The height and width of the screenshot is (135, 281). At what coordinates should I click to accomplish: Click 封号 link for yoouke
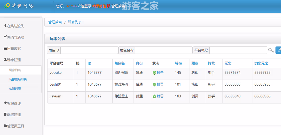click(160, 72)
